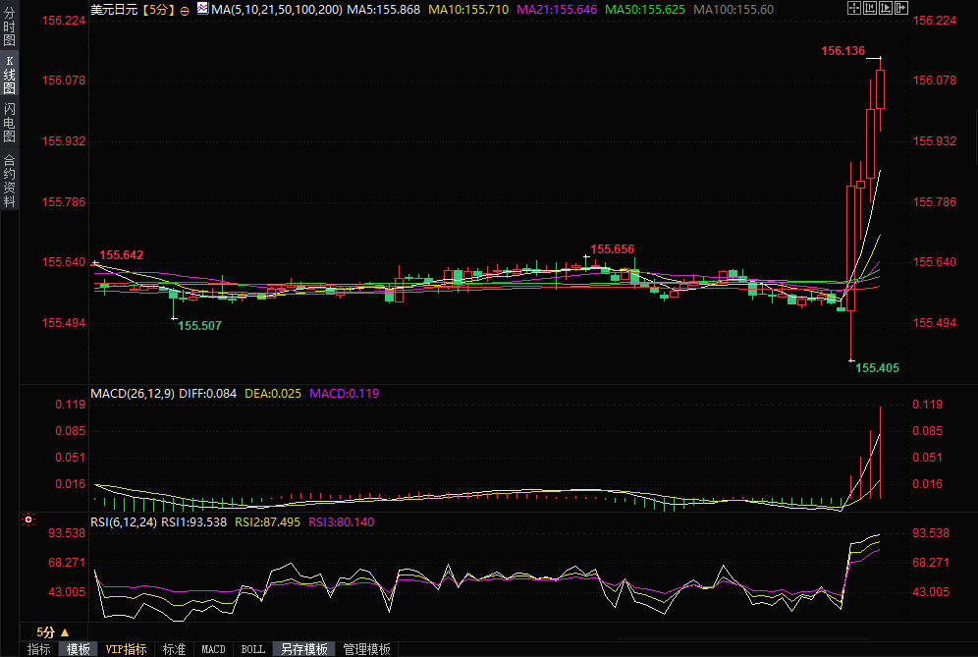Open 管理模板 template manager

366,649
